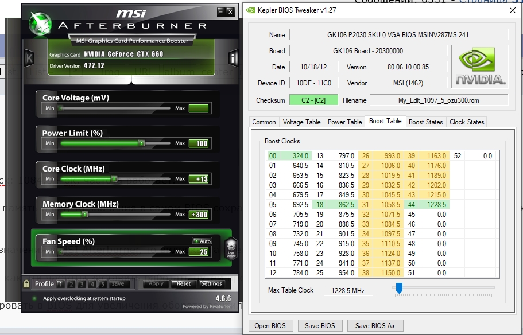Switch to the Boost States tab

425,122
